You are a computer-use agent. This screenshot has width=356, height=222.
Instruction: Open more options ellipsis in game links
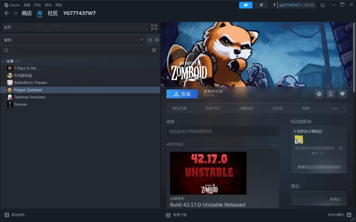pos(335,108)
